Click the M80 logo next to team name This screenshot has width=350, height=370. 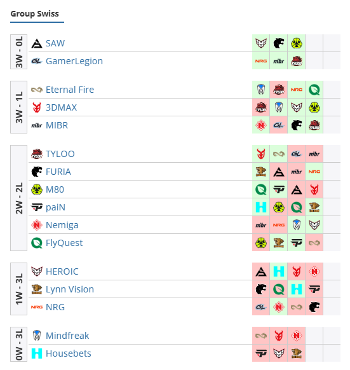click(x=37, y=189)
